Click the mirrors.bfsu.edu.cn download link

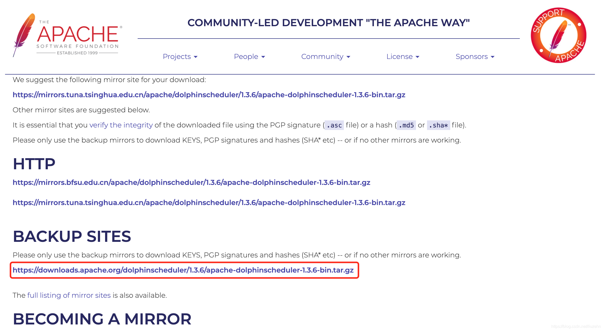(x=191, y=183)
